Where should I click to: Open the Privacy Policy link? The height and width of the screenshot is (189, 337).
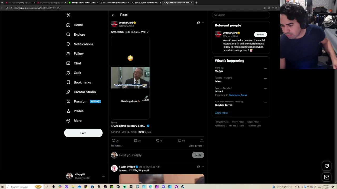click(238, 122)
